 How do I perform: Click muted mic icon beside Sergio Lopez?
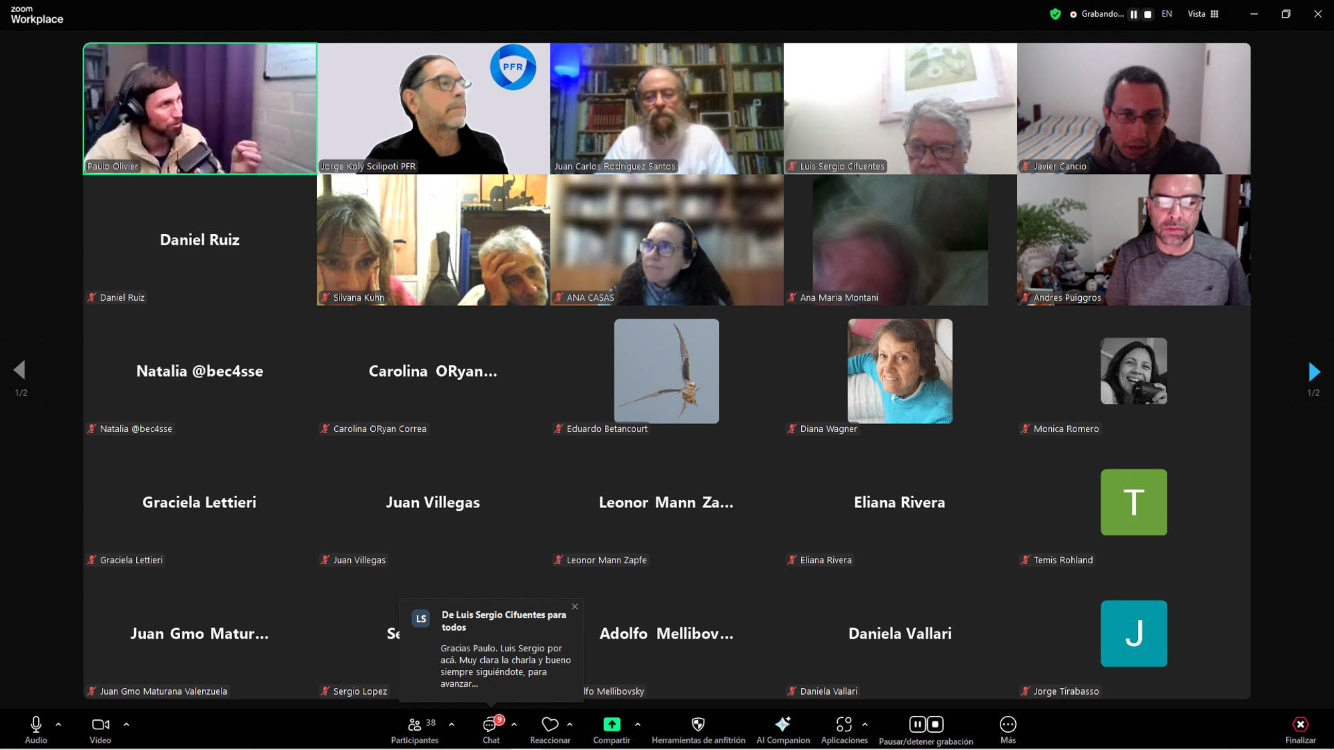325,691
